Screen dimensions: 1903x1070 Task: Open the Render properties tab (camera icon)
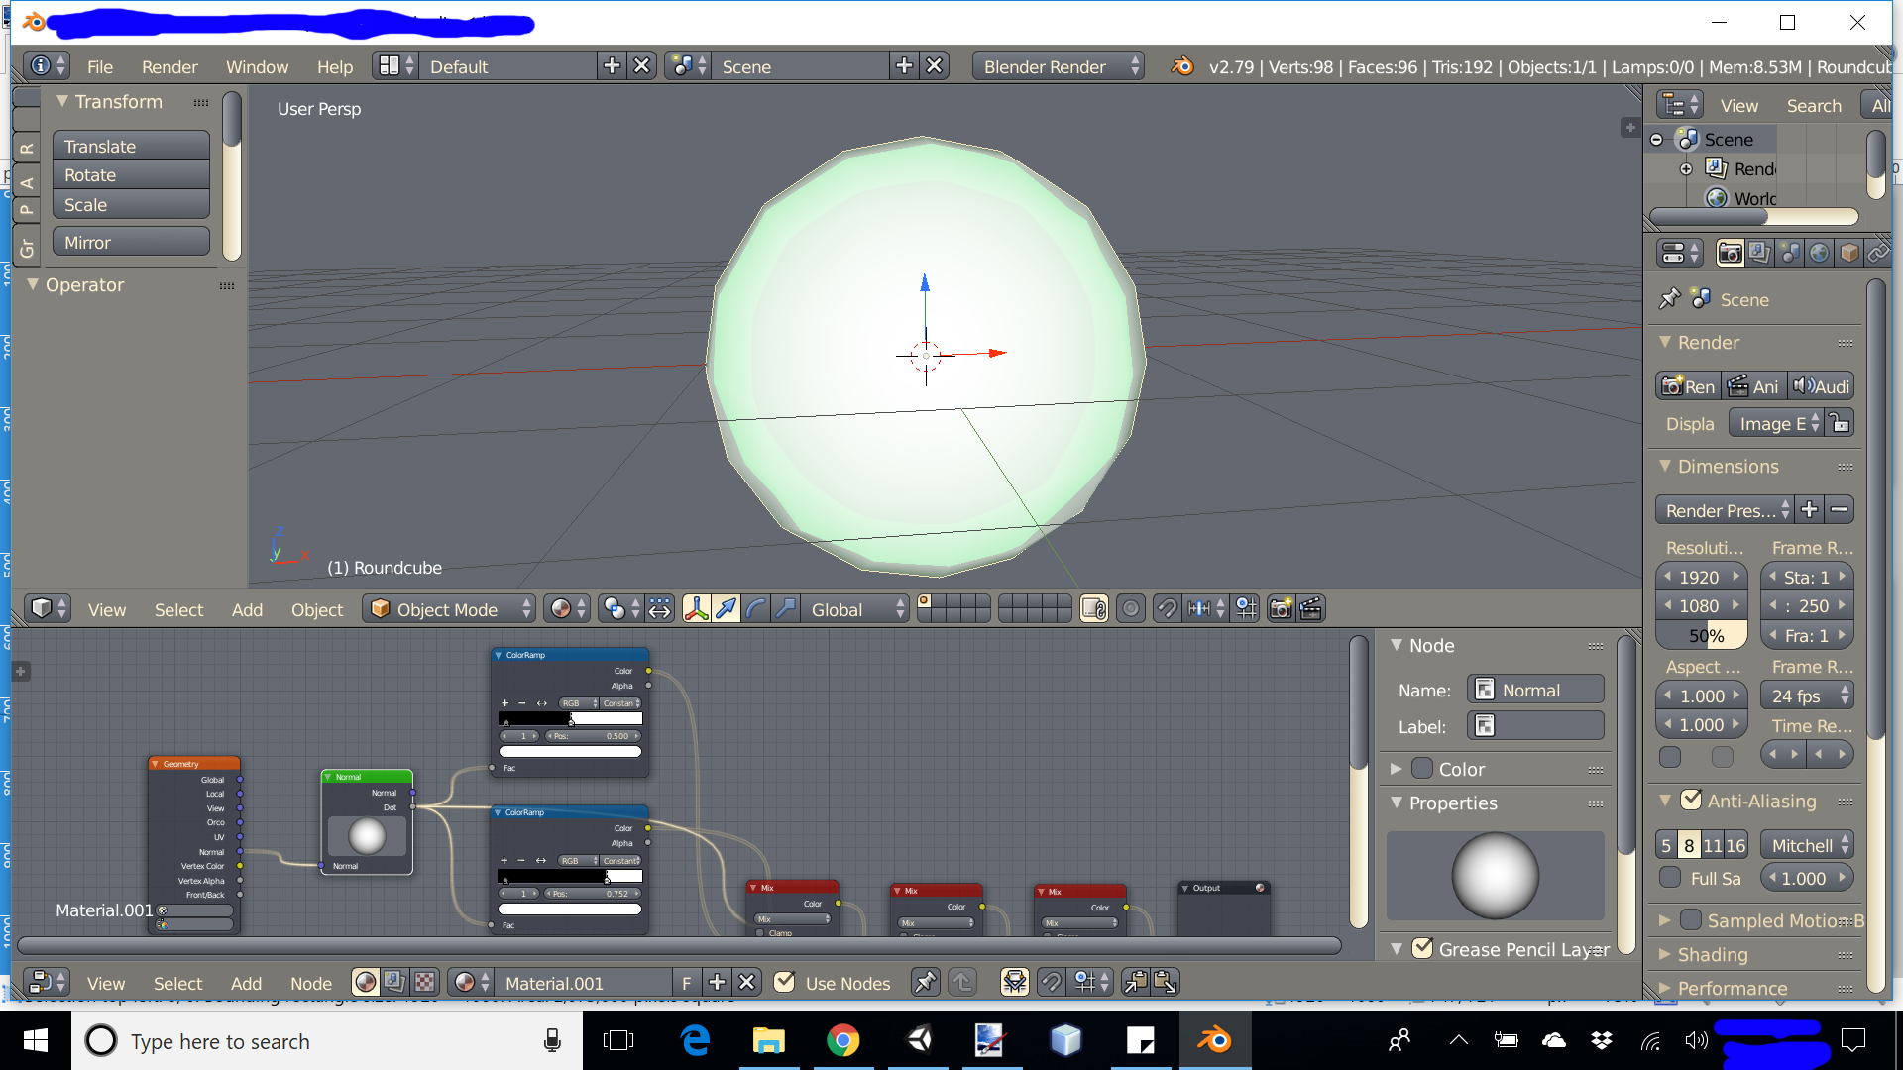[1730, 253]
